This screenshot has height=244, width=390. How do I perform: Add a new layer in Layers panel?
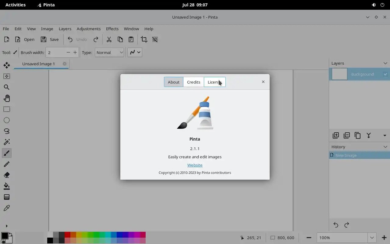336,135
